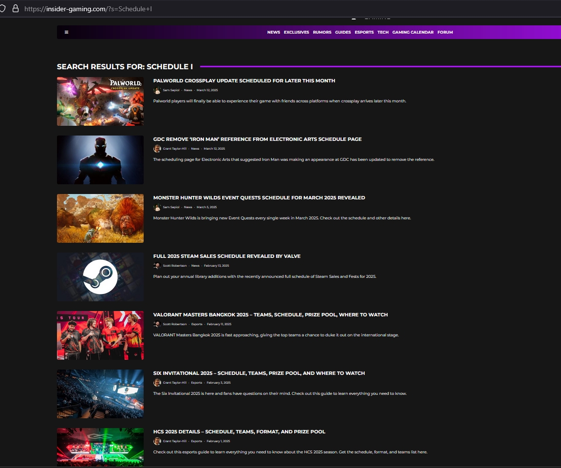Click Scott Robertson avatar on Steam Sales article
Screen dimensions: 561x468
[x=157, y=266]
